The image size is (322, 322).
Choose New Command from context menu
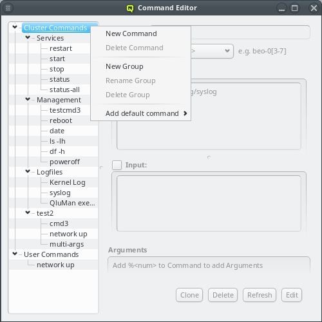142,33
